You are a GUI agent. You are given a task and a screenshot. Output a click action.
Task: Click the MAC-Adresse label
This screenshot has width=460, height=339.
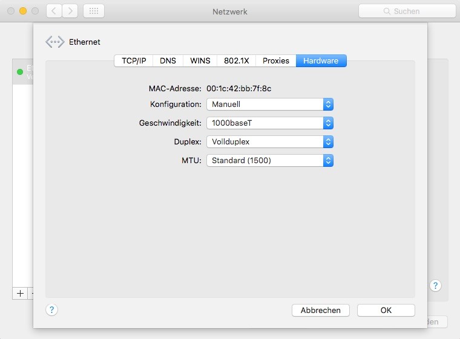click(x=175, y=88)
